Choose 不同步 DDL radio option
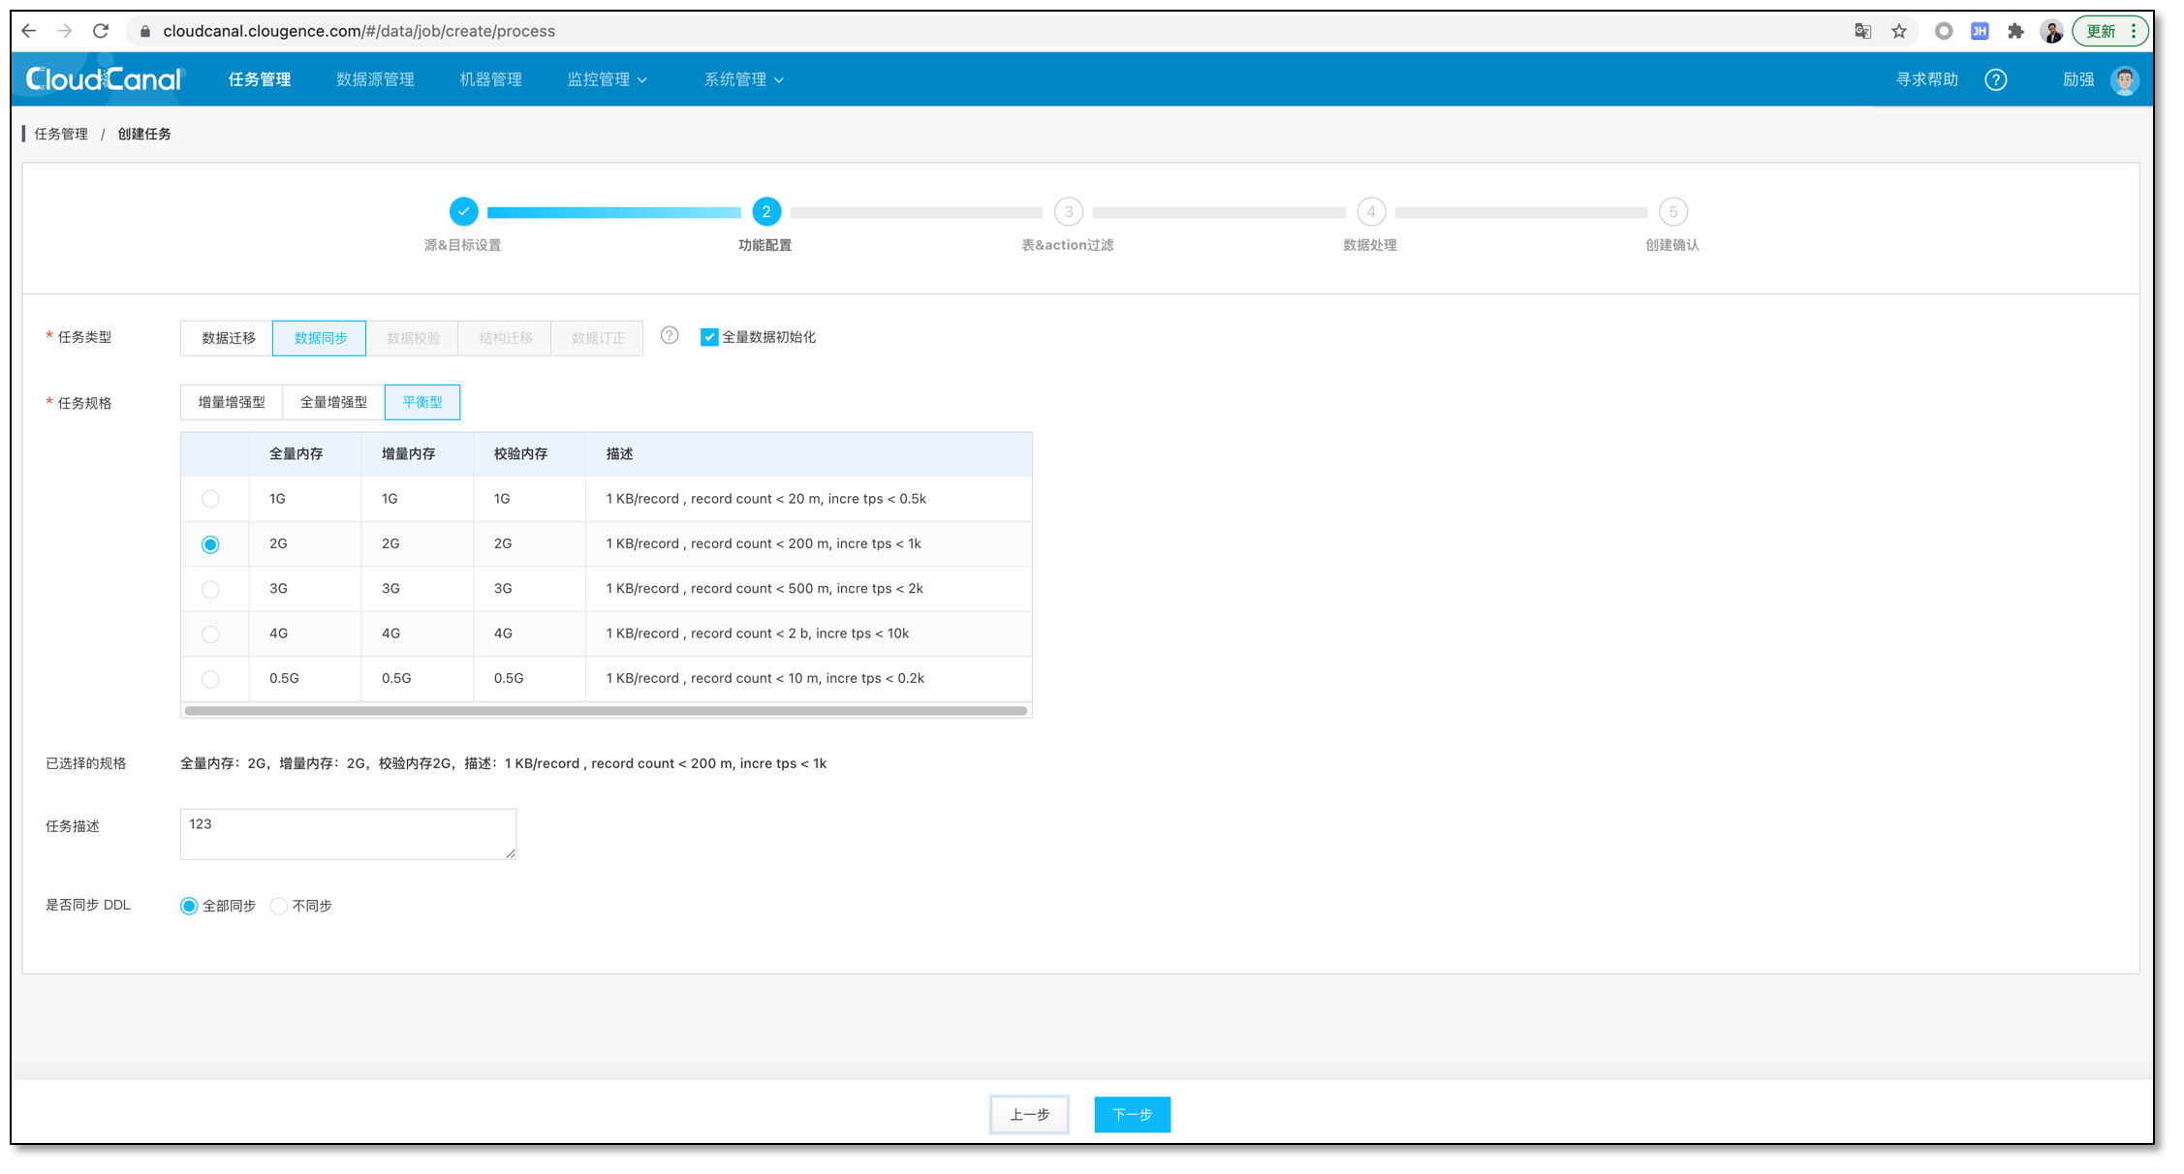The image size is (2184, 1174). 279,906
